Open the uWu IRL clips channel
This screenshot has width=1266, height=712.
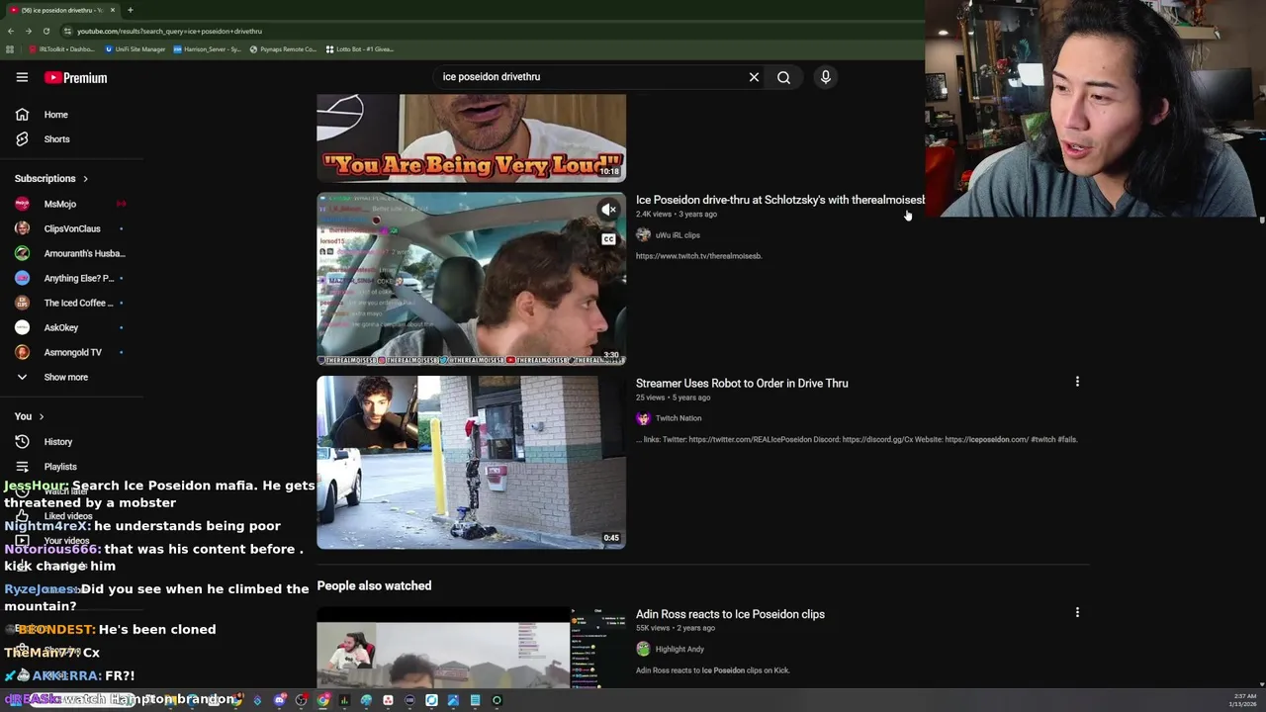(x=677, y=235)
